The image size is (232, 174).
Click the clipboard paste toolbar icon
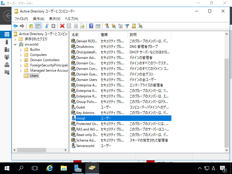[x=53, y=26]
